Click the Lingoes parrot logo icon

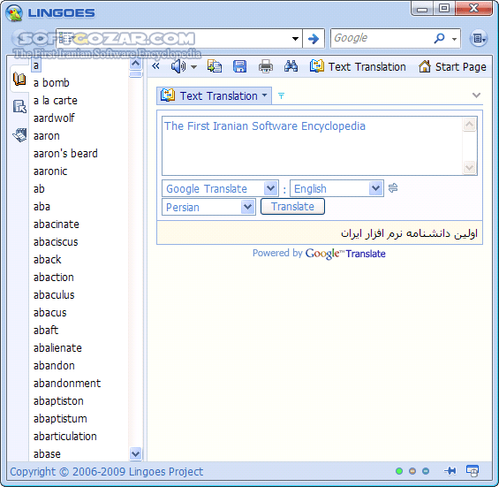pyautogui.click(x=14, y=13)
